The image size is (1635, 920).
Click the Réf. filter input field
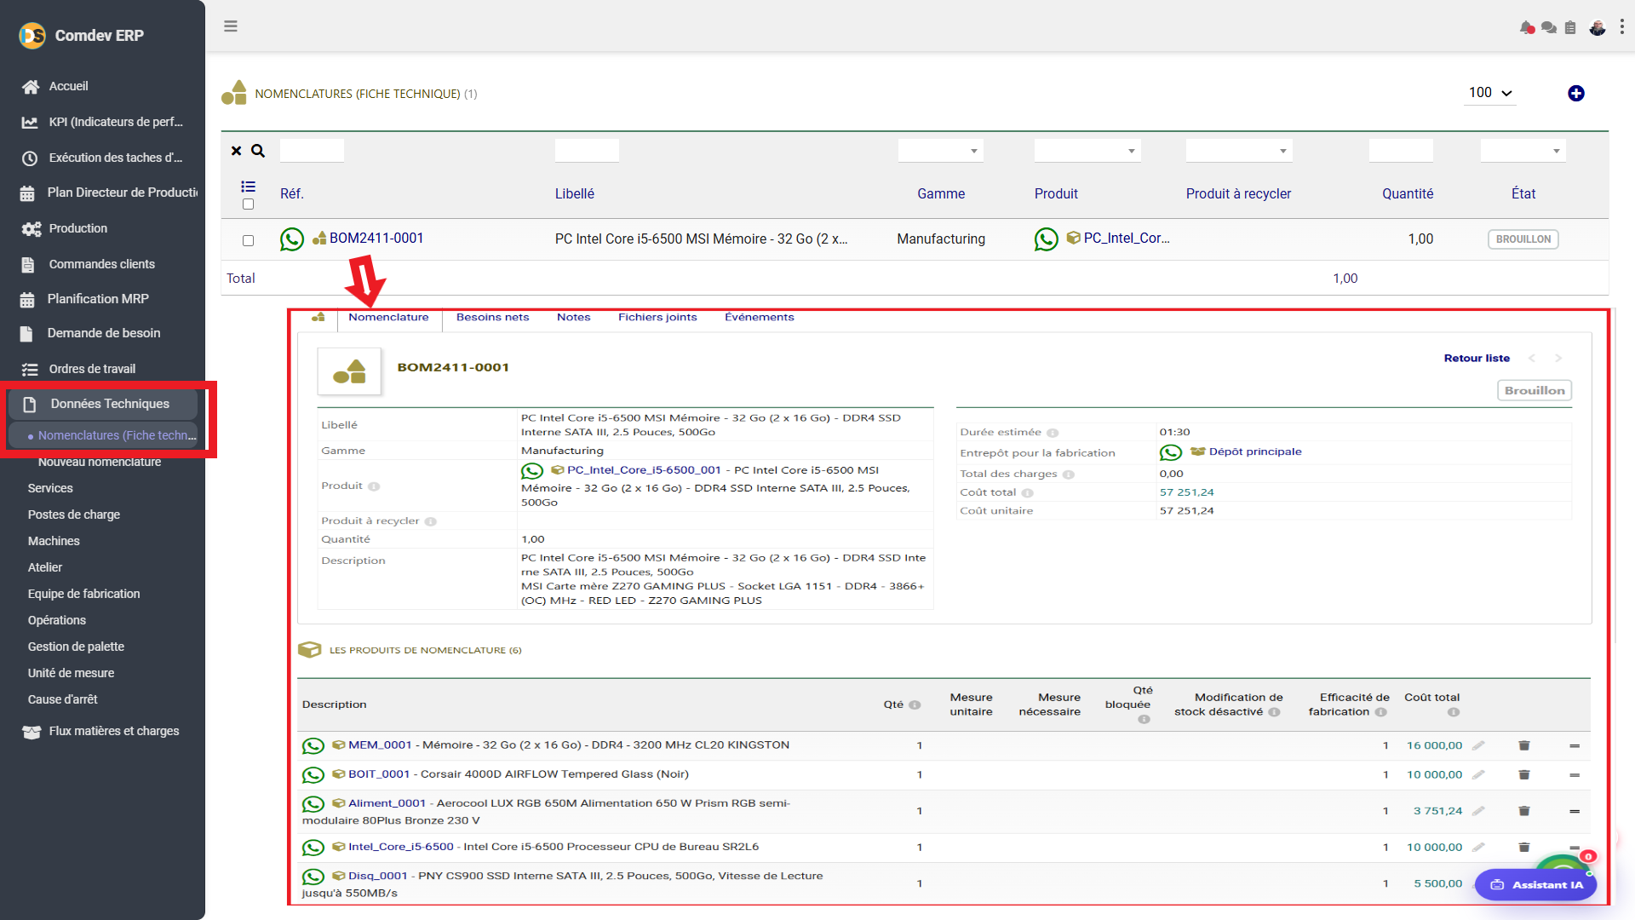[312, 151]
